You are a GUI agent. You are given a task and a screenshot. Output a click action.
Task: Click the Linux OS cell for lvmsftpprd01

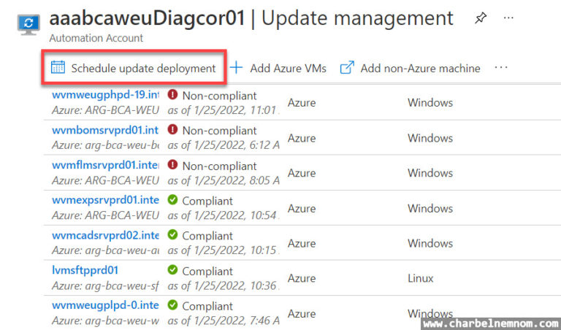pos(421,278)
